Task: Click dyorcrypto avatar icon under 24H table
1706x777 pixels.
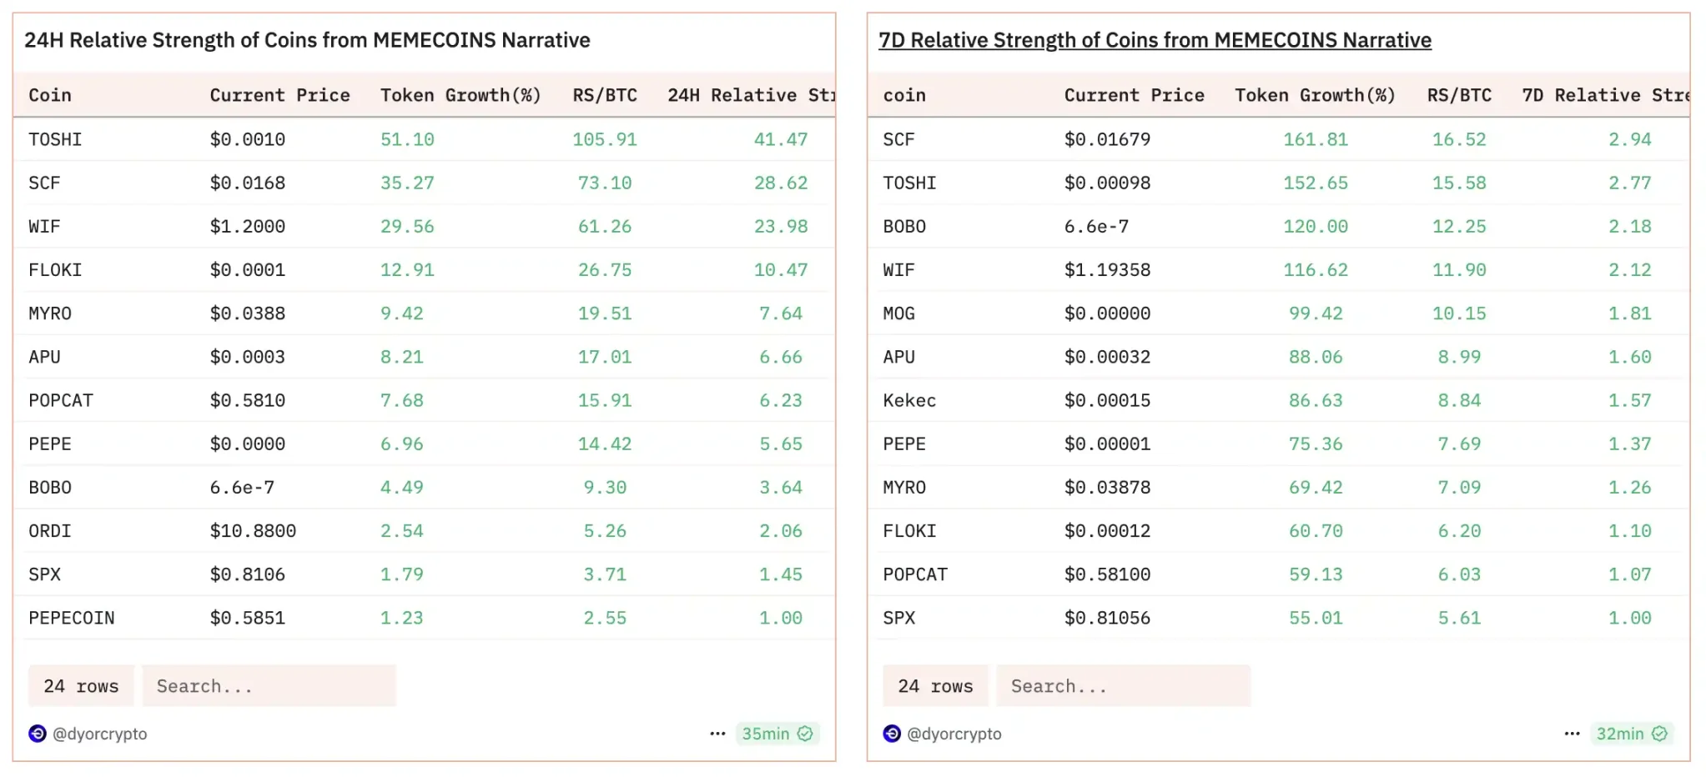Action: (x=37, y=734)
